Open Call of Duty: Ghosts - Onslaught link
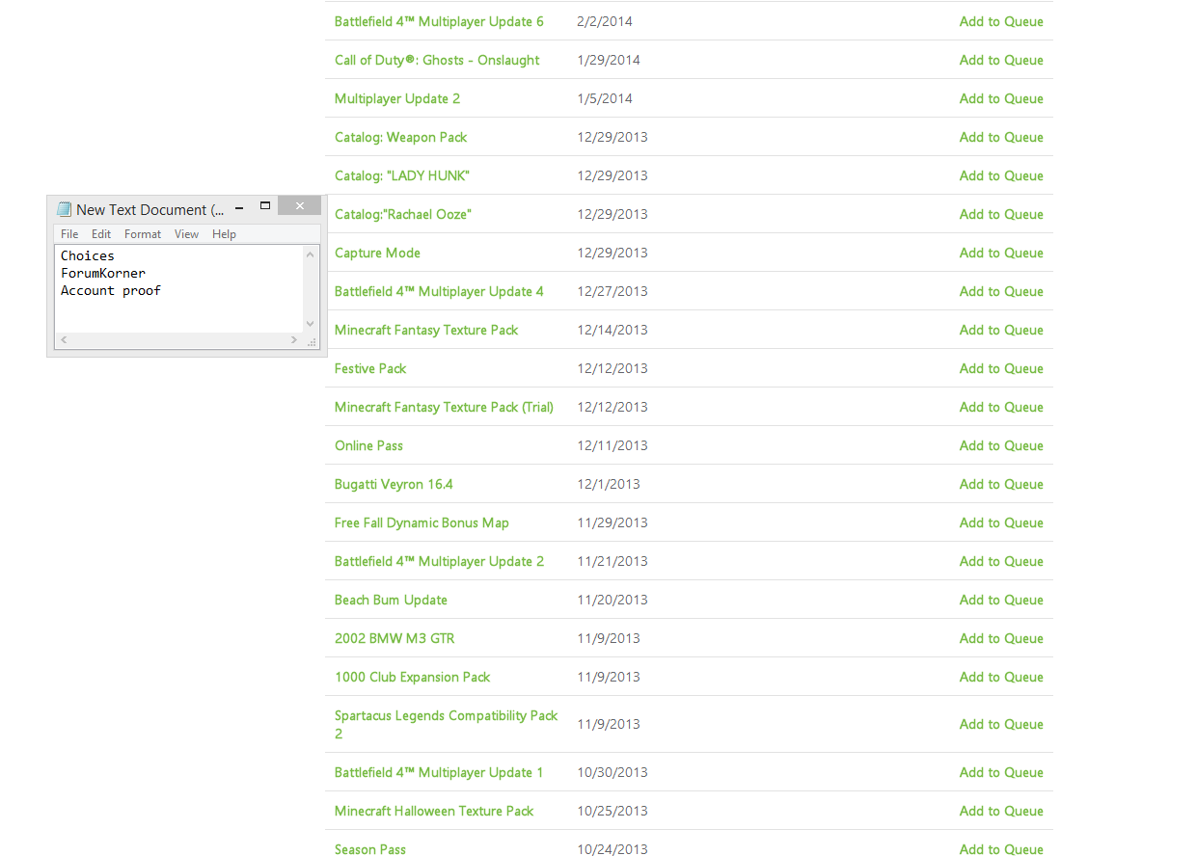Image resolution: width=1197 pixels, height=856 pixels. [x=437, y=60]
